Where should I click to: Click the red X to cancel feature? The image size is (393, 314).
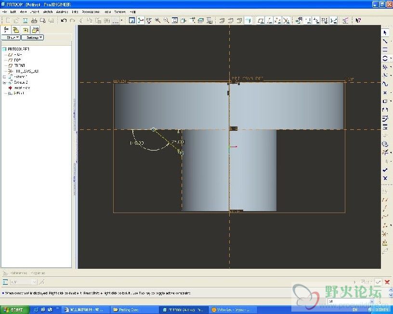click(x=387, y=282)
